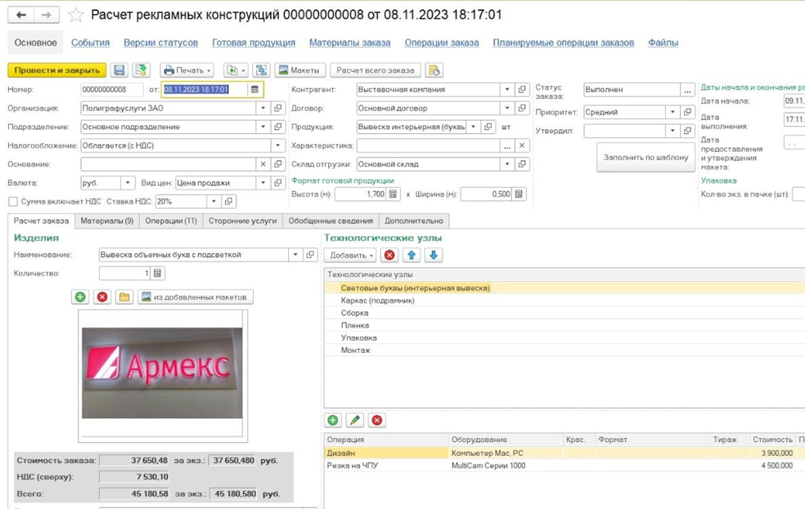Click the Армекс sign image preview
This screenshot has height=509, width=805.
click(162, 373)
